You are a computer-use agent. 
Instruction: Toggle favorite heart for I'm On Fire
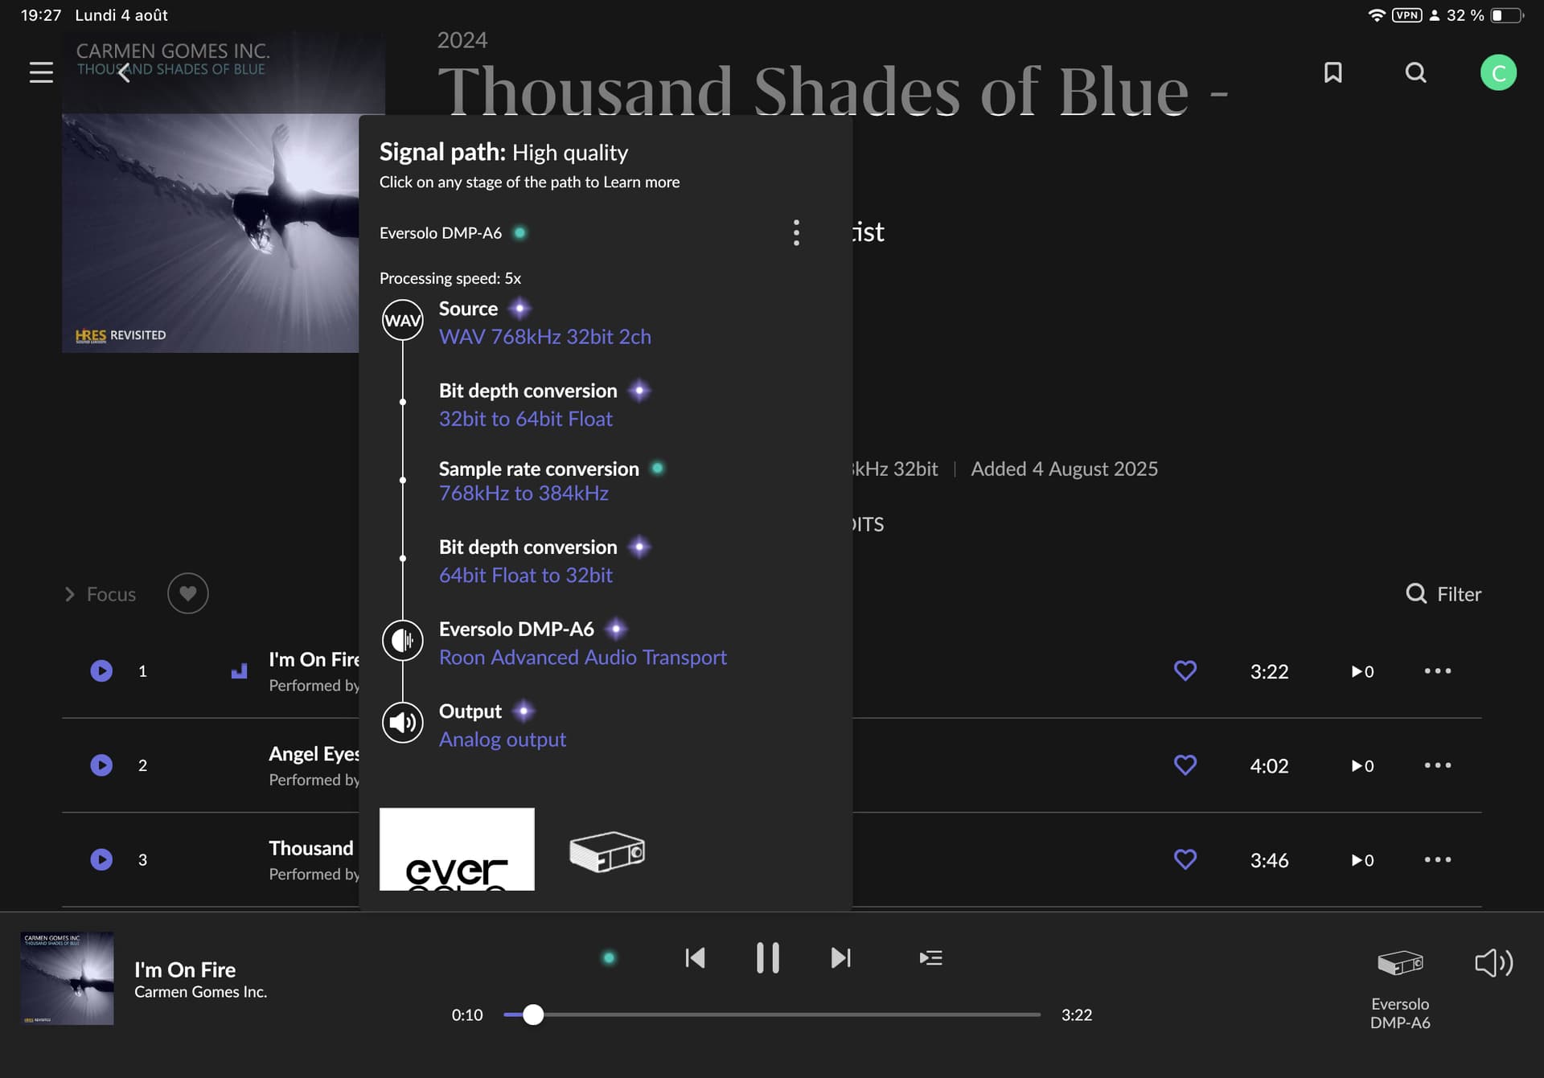tap(1185, 670)
